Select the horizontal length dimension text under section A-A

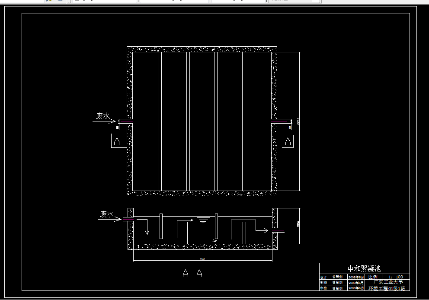pyautogui.click(x=202, y=259)
